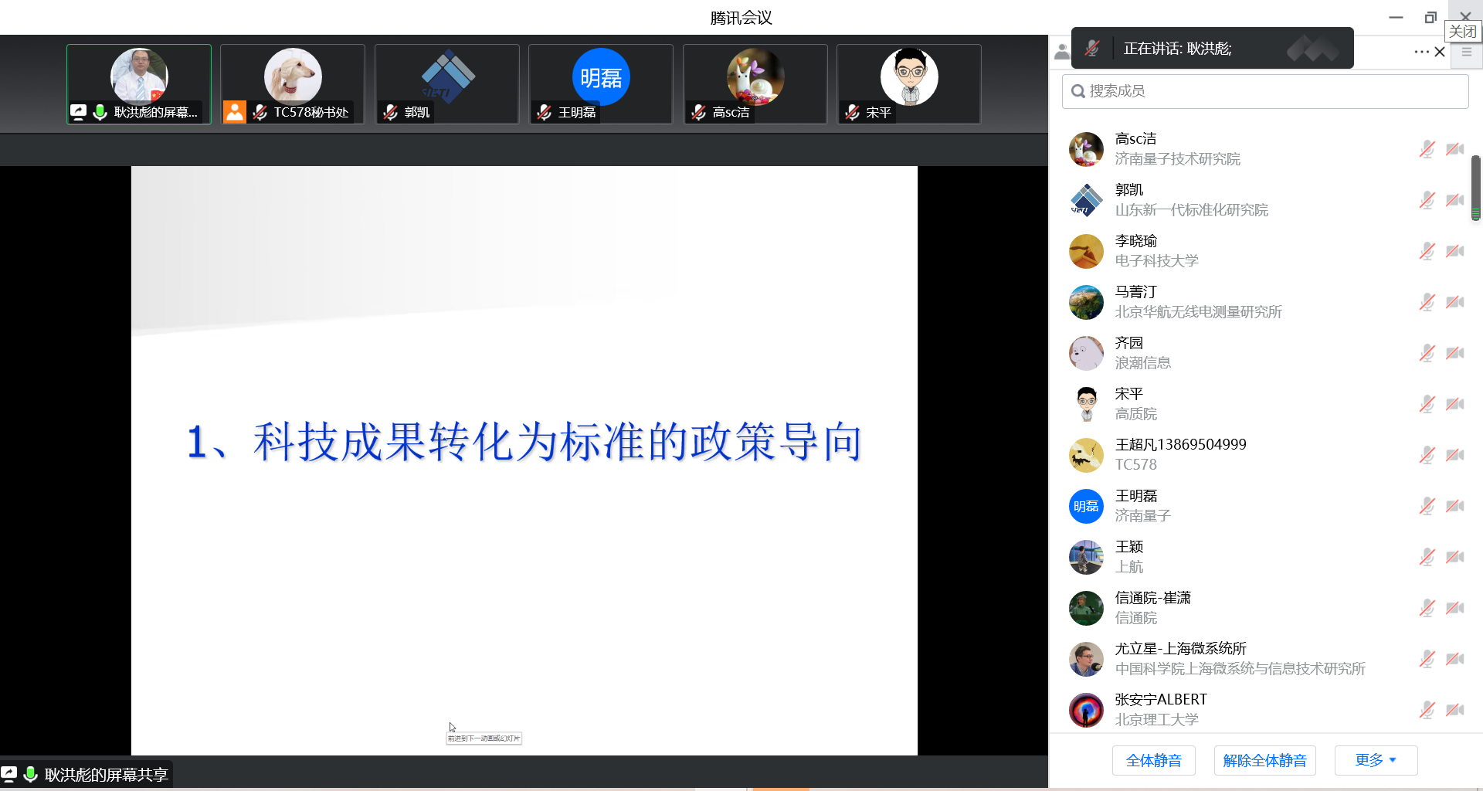
Task: Click 王超凡13869504999 camera-off icon
Action: point(1455,455)
